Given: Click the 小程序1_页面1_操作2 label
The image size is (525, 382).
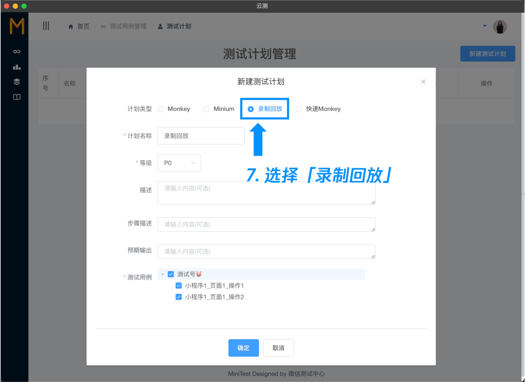Looking at the screenshot, I should [x=214, y=297].
